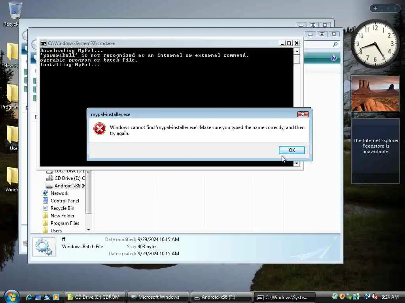Screen dimensions: 405x303
Task: Open New Folder in the folder tree
Action: [62, 216]
